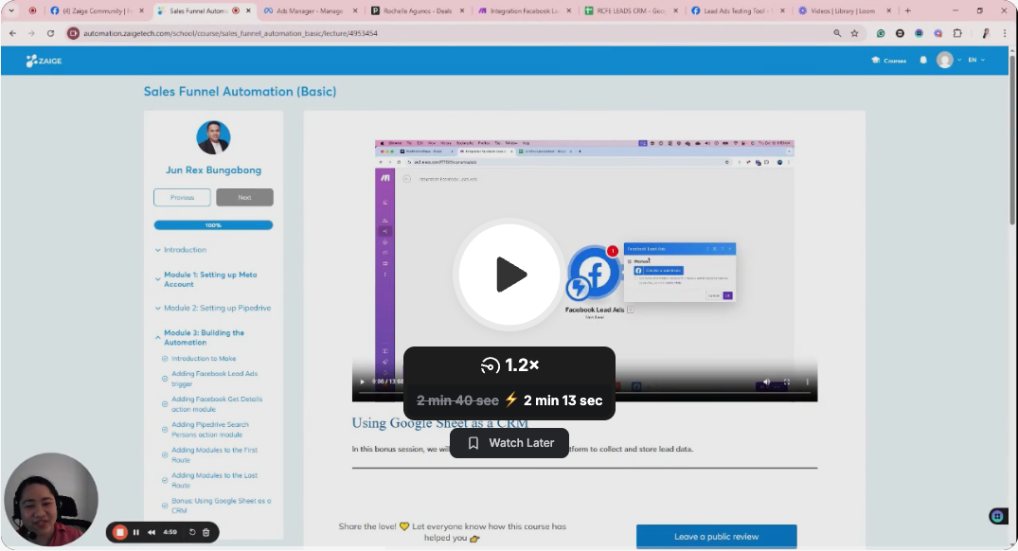Image resolution: width=1018 pixels, height=551 pixels.
Task: Pause the recording from the recorder bar
Action: (136, 532)
